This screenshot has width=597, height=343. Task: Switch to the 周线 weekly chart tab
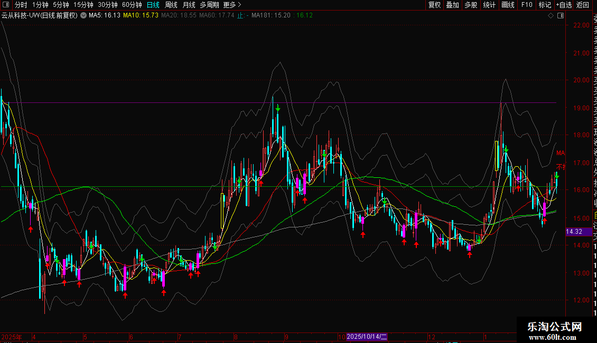(x=171, y=5)
